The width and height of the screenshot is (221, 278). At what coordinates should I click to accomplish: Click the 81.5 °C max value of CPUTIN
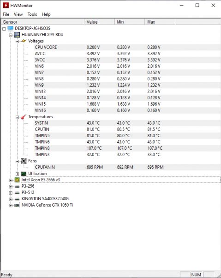coord(154,129)
